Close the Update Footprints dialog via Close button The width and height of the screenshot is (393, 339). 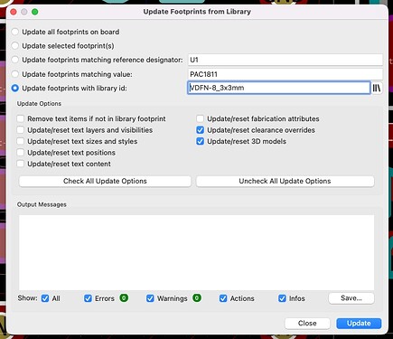(x=307, y=324)
